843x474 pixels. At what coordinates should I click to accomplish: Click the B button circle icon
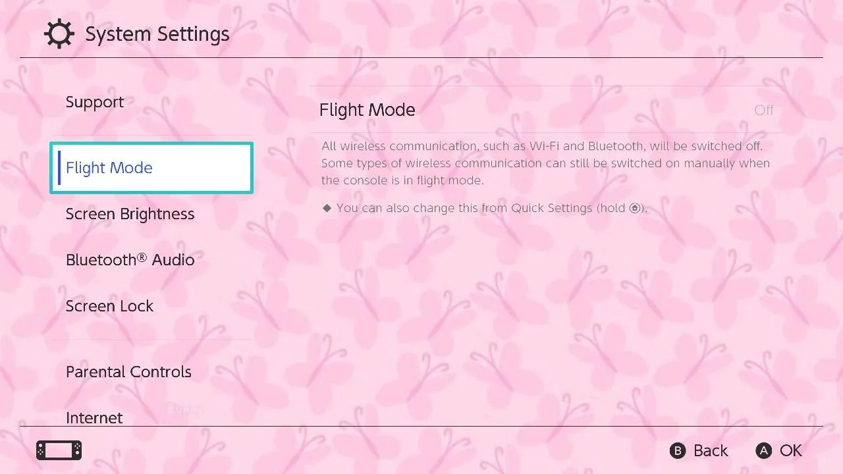point(678,450)
